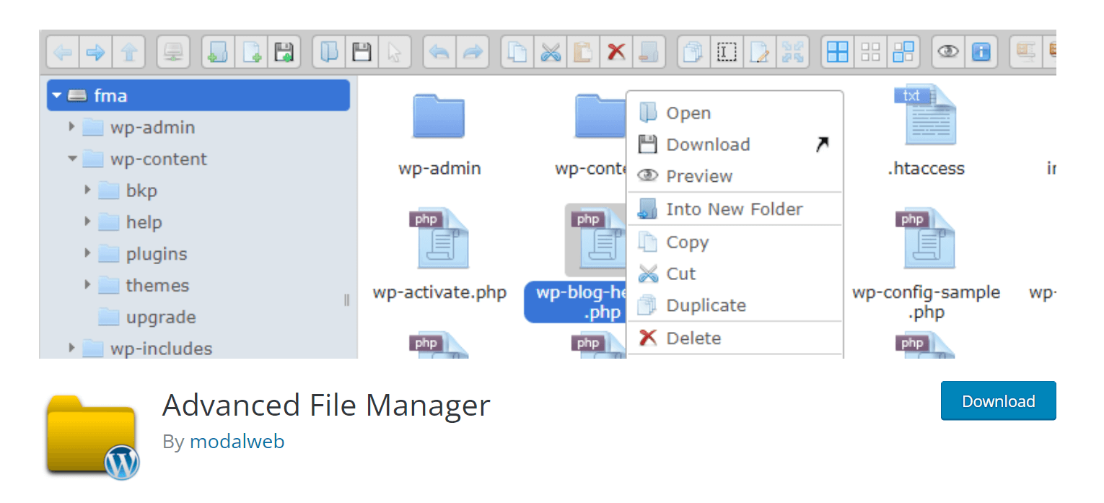Click the duplicate toolbar icon
The height and width of the screenshot is (503, 1104).
[694, 52]
